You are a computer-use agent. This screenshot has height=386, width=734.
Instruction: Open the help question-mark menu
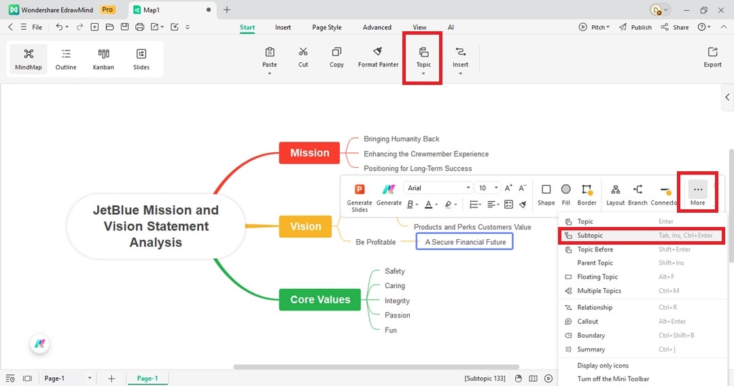pos(704,27)
